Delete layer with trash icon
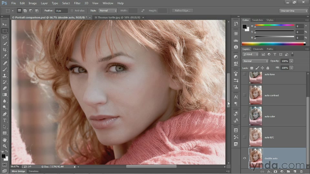 pos(301,172)
